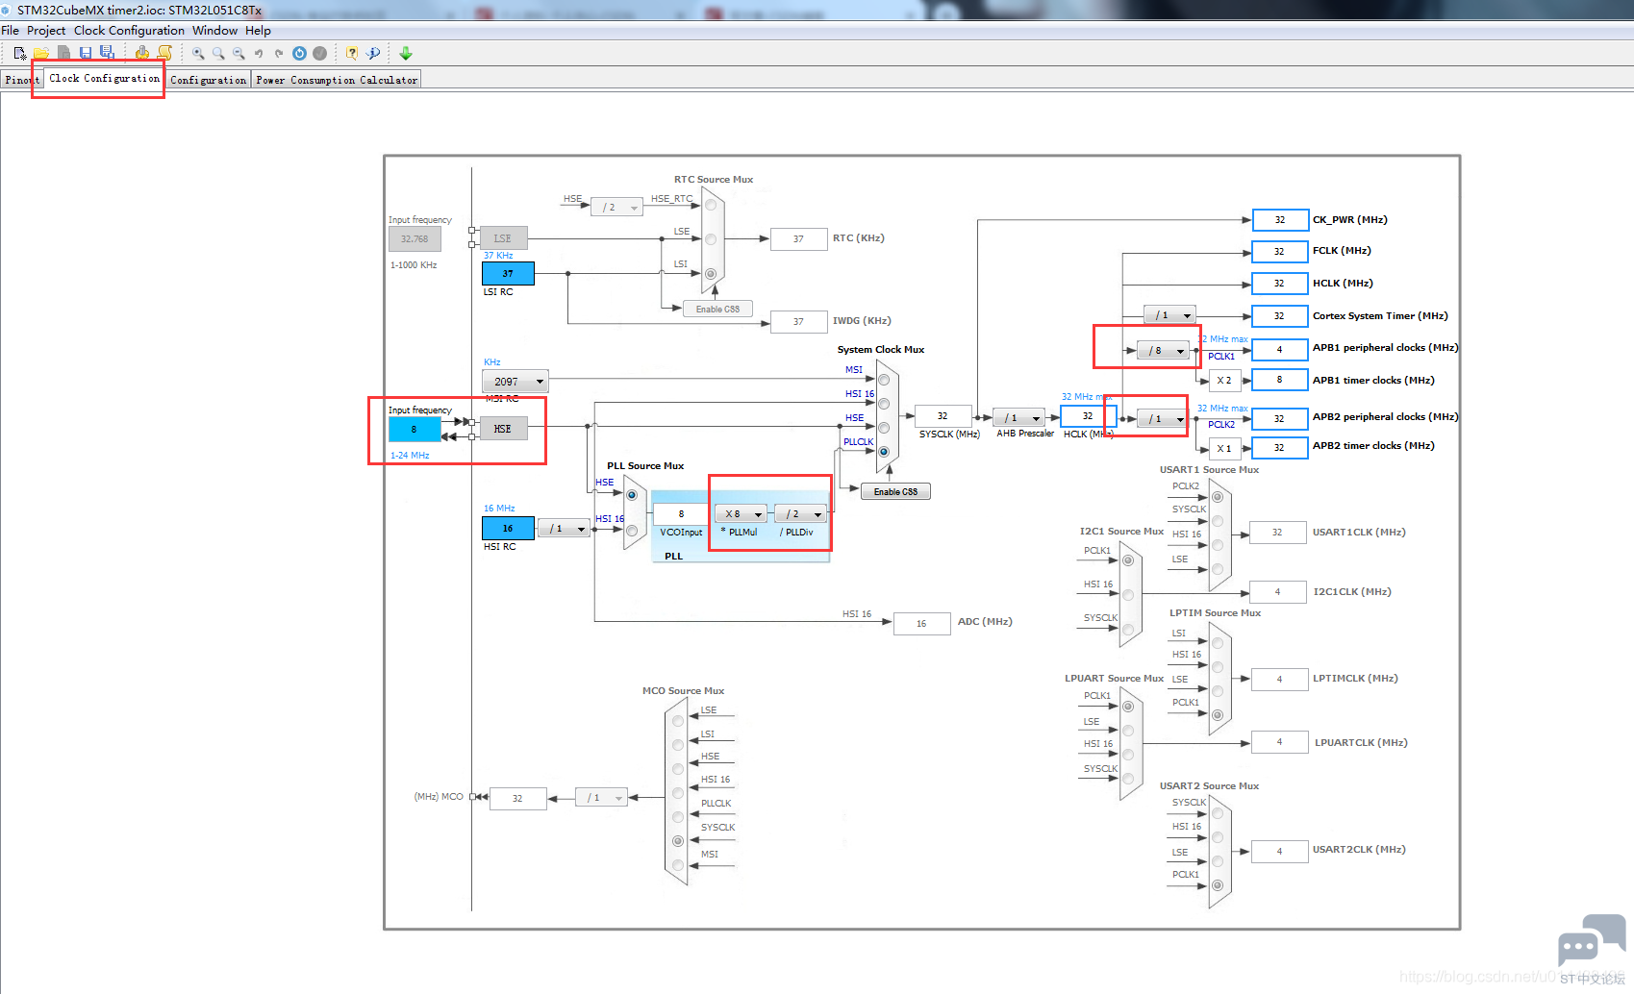
Task: Click the HSE oscillator block
Action: [503, 429]
